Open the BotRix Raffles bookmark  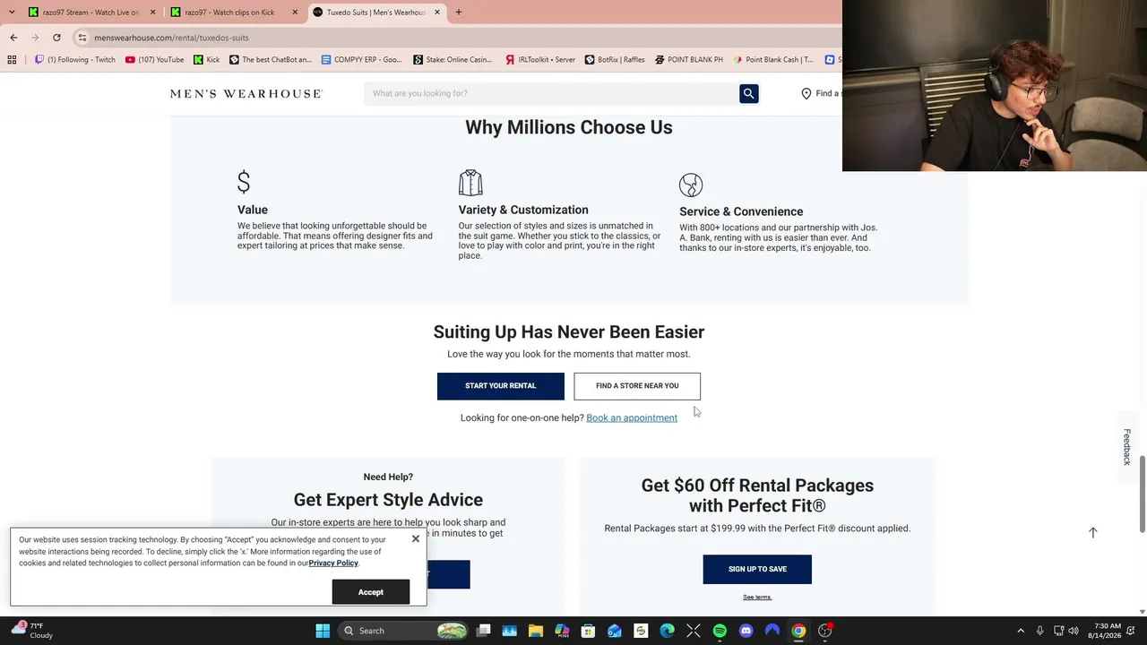[x=615, y=60]
